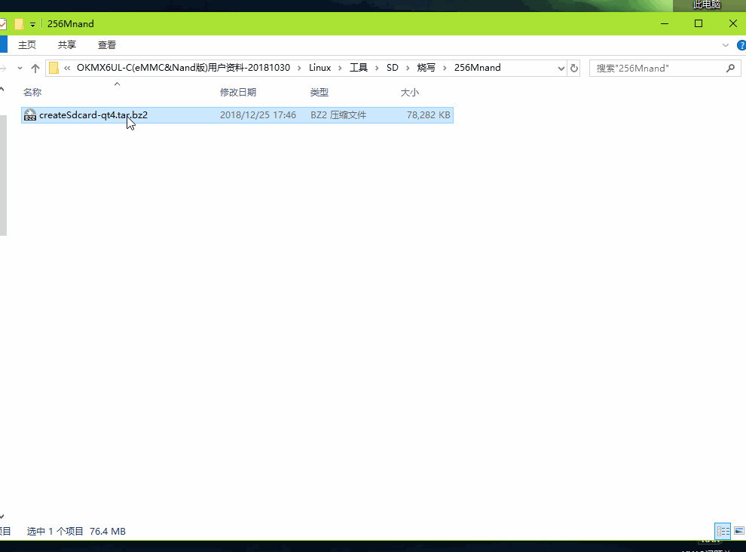Navigate to 工具 in the breadcrumb
This screenshot has height=552, width=746.
pyautogui.click(x=359, y=68)
